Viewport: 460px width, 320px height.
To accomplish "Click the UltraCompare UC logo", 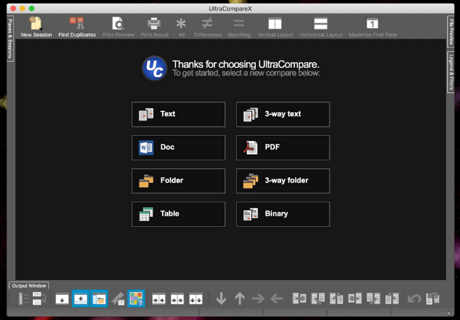I will coord(154,69).
